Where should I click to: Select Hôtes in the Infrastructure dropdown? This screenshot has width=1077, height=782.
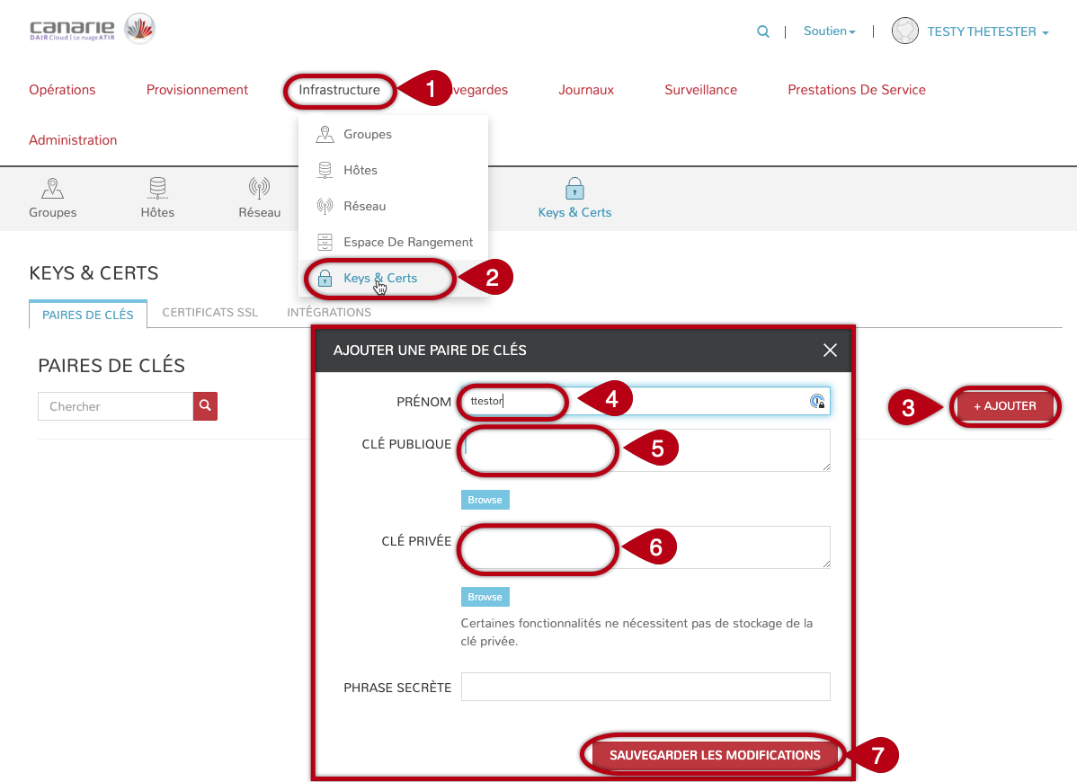point(360,170)
